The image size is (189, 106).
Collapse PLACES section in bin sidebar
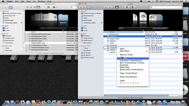coord(80,34)
